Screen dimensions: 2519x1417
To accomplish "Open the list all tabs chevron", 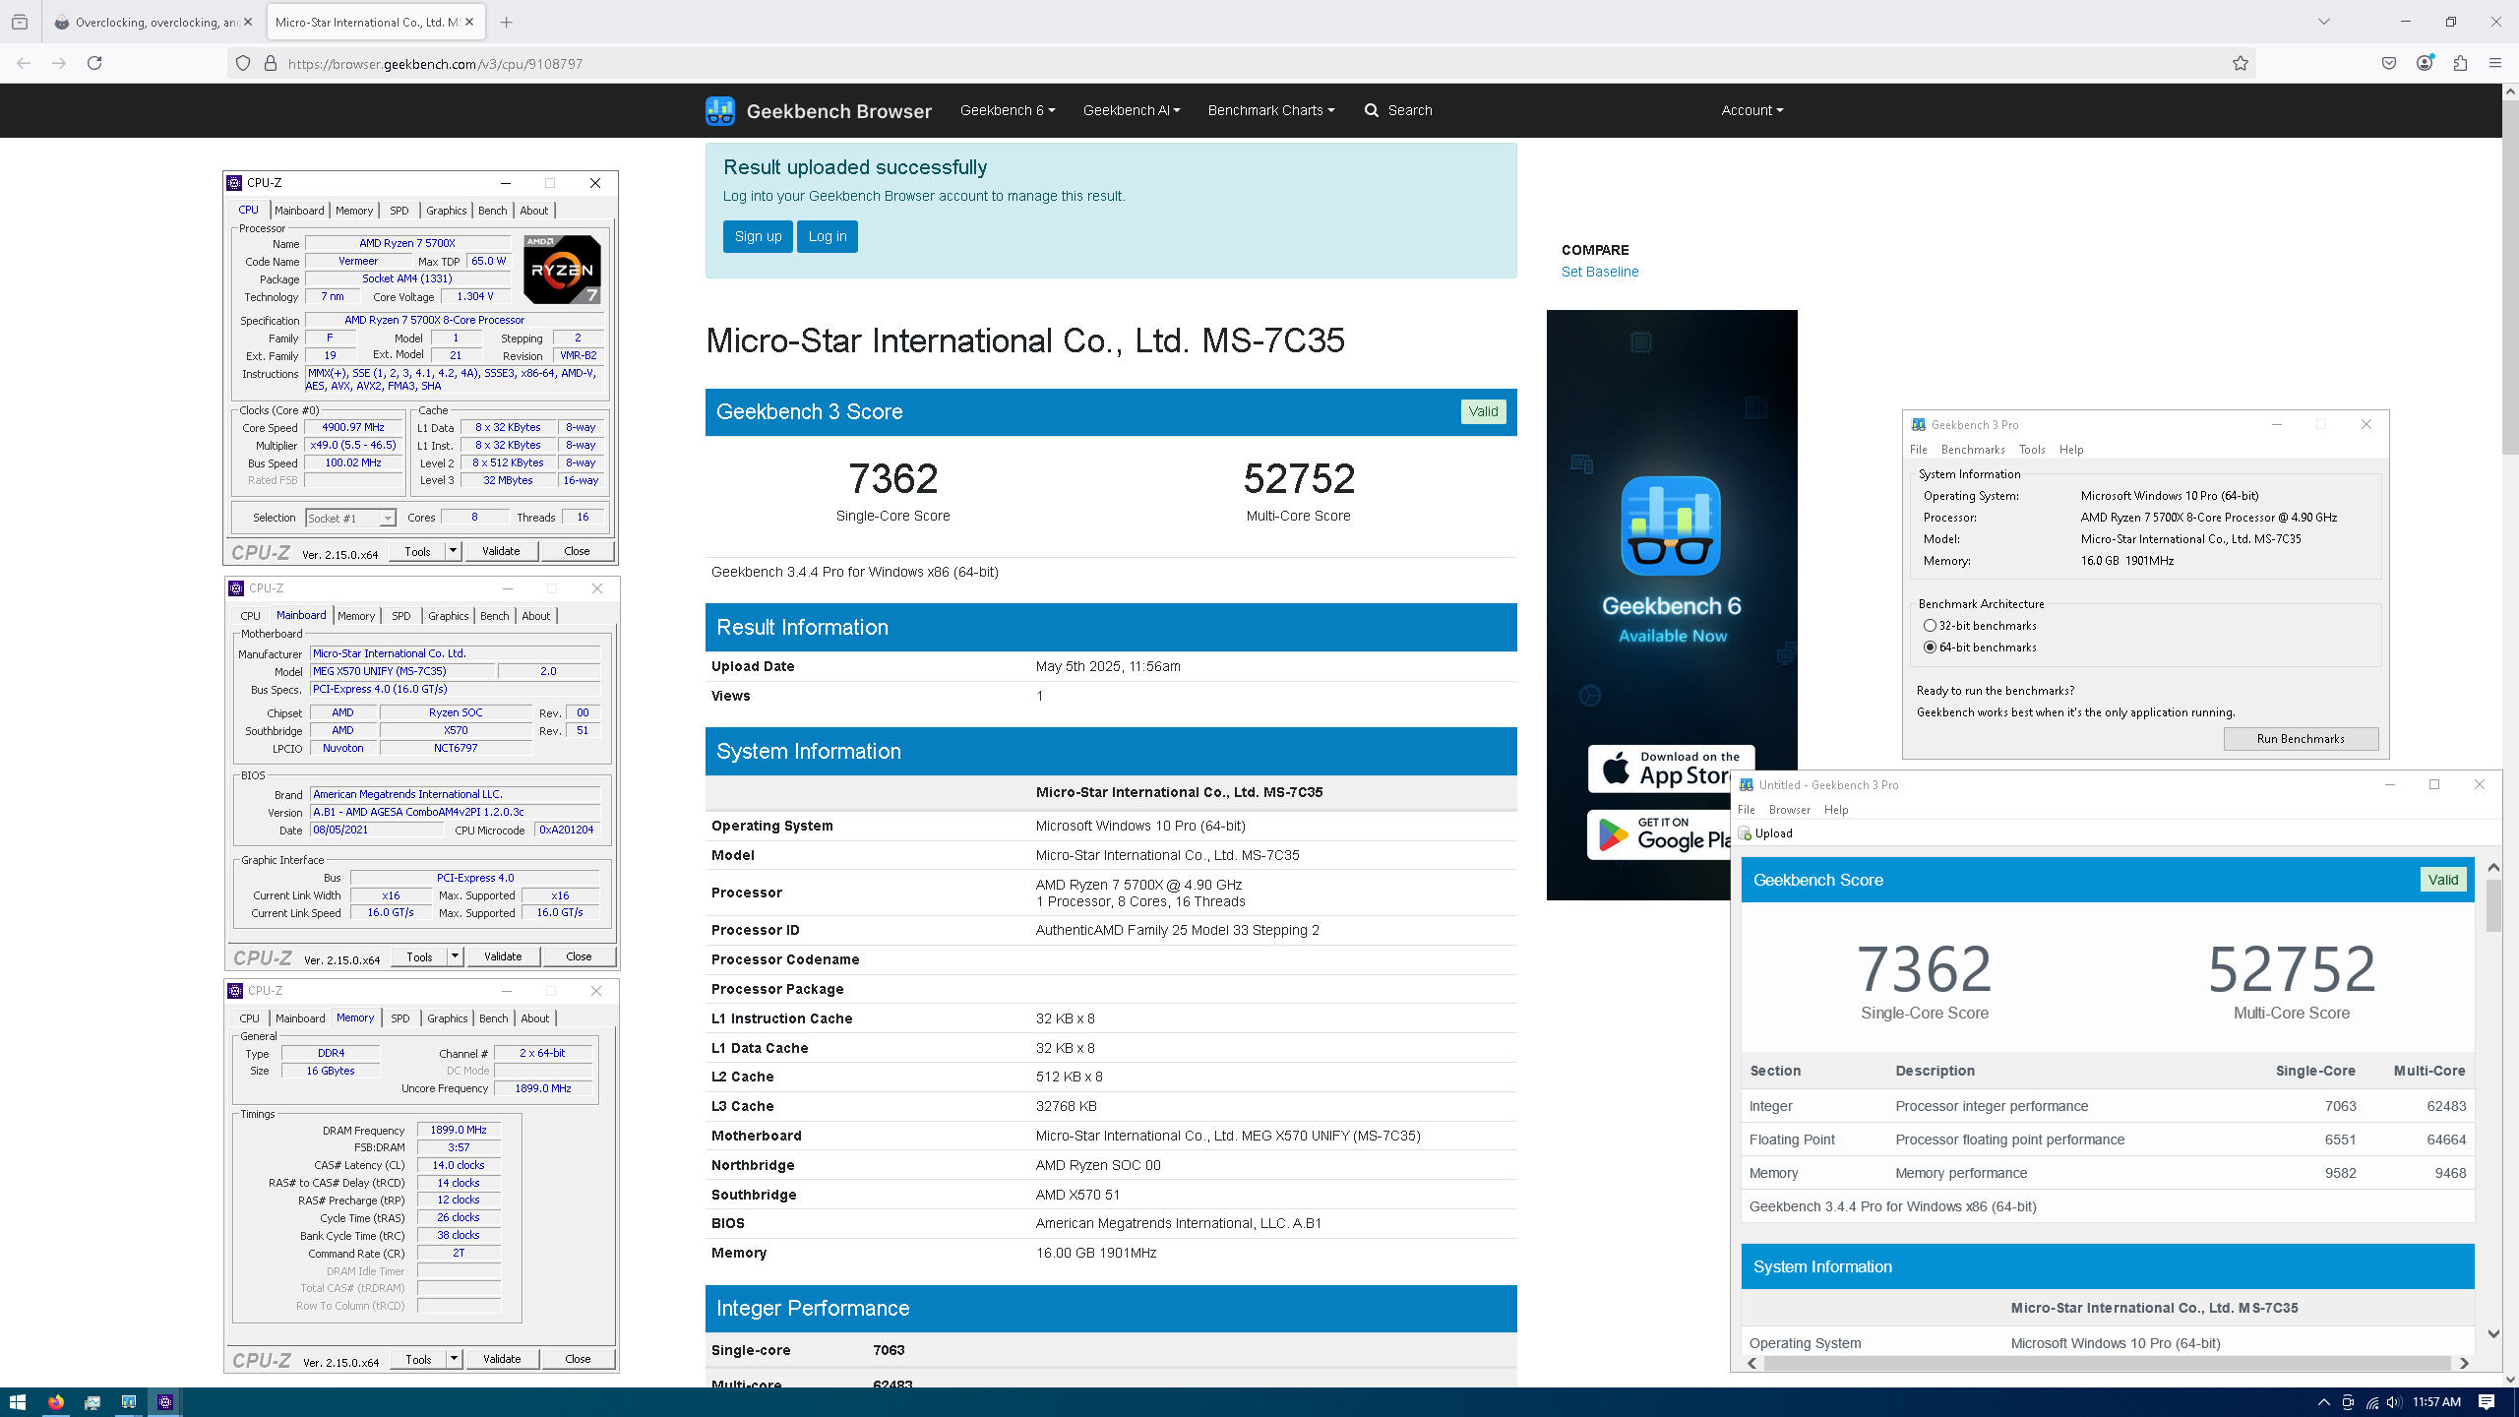I will pyautogui.click(x=2324, y=22).
